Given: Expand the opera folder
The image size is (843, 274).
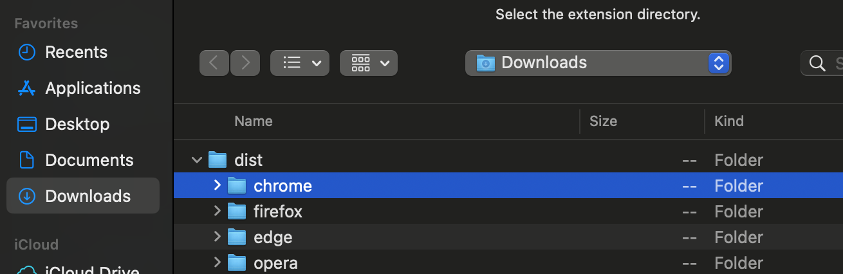Looking at the screenshot, I should pos(218,262).
